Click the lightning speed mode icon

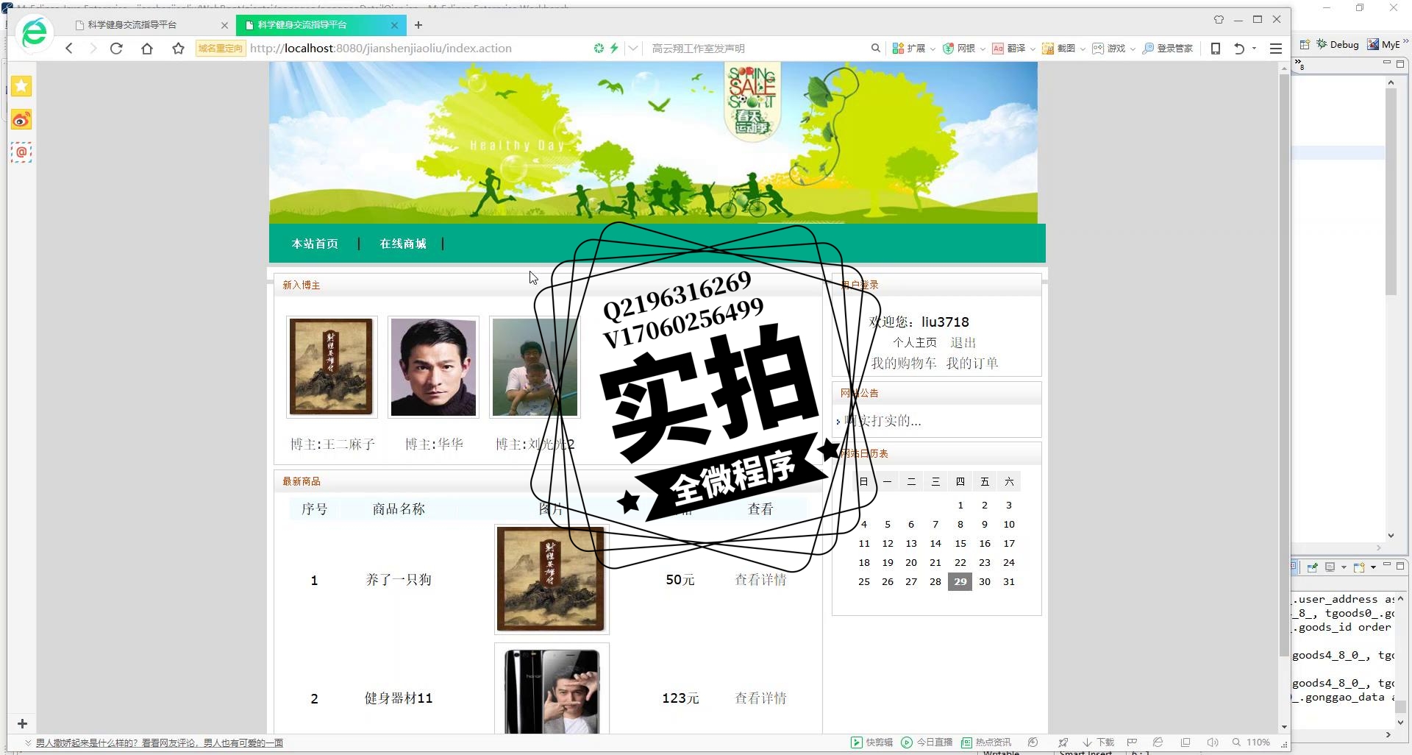614,49
